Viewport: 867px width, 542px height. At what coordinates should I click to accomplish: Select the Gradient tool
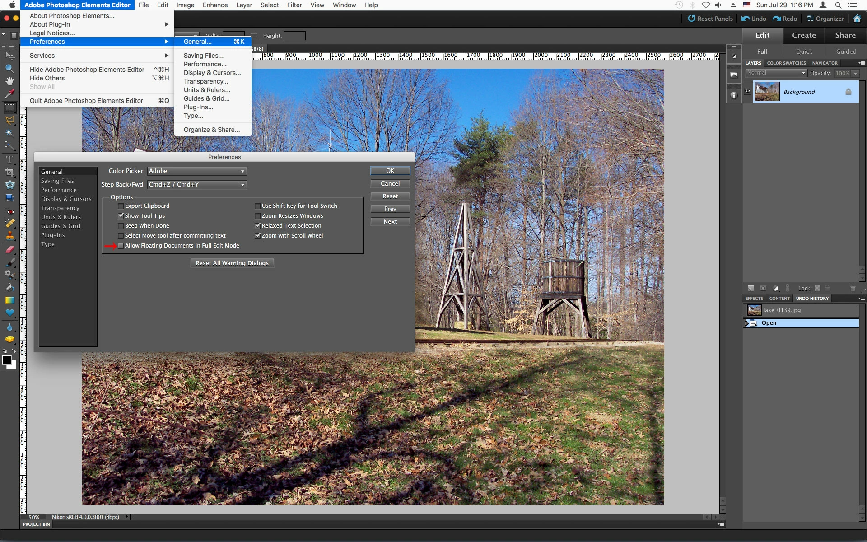9,300
